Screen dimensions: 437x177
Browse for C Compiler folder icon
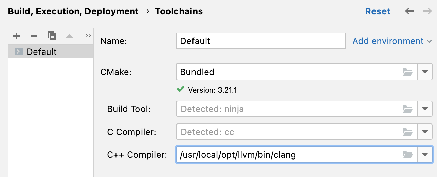[408, 132]
